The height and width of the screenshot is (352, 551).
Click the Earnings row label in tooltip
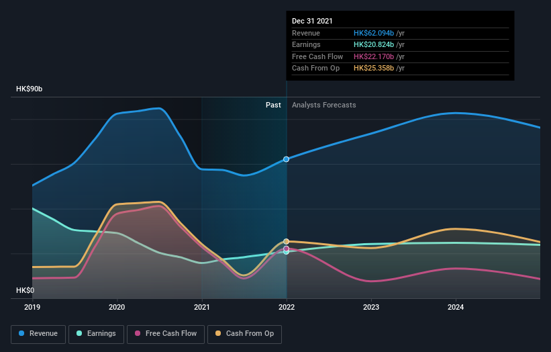pyautogui.click(x=306, y=44)
